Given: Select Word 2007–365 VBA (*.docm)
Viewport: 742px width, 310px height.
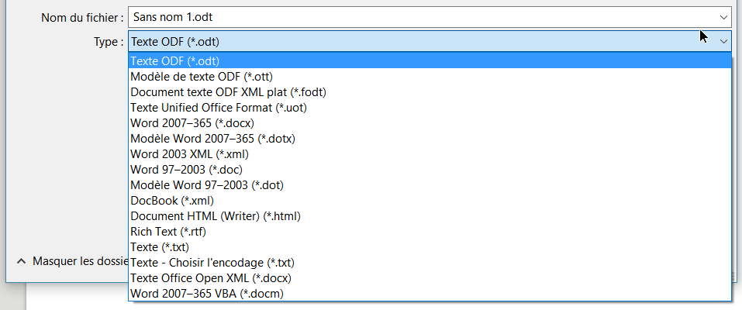Looking at the screenshot, I should click(x=430, y=294).
